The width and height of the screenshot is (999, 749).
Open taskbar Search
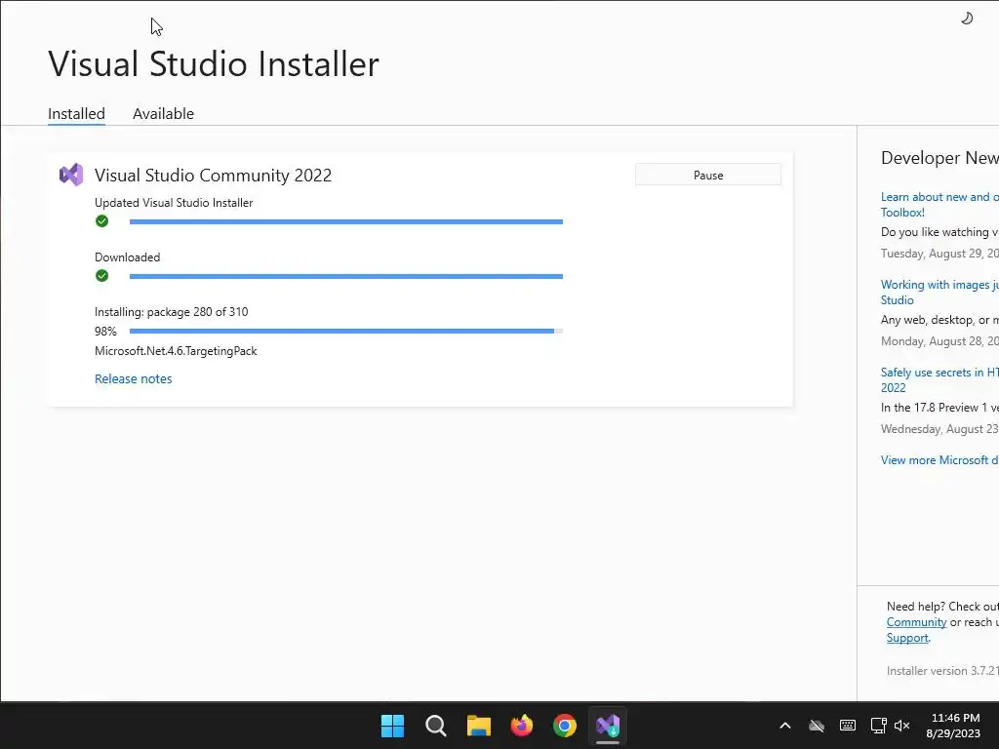(436, 726)
